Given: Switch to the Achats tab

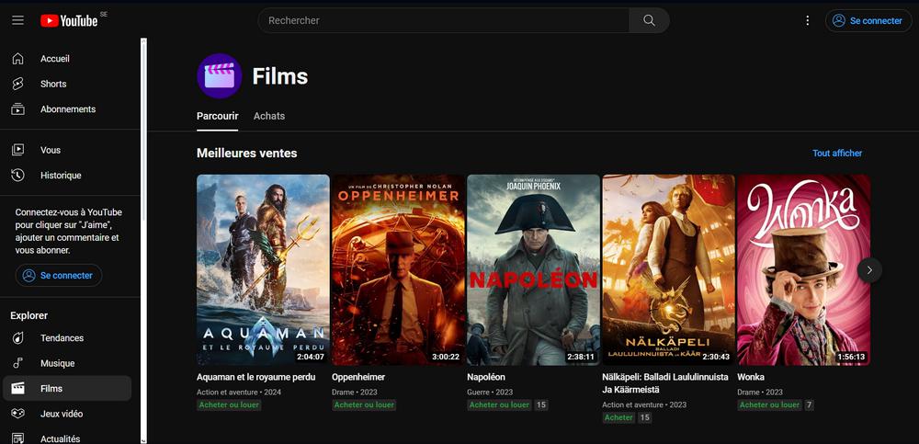Looking at the screenshot, I should (269, 116).
